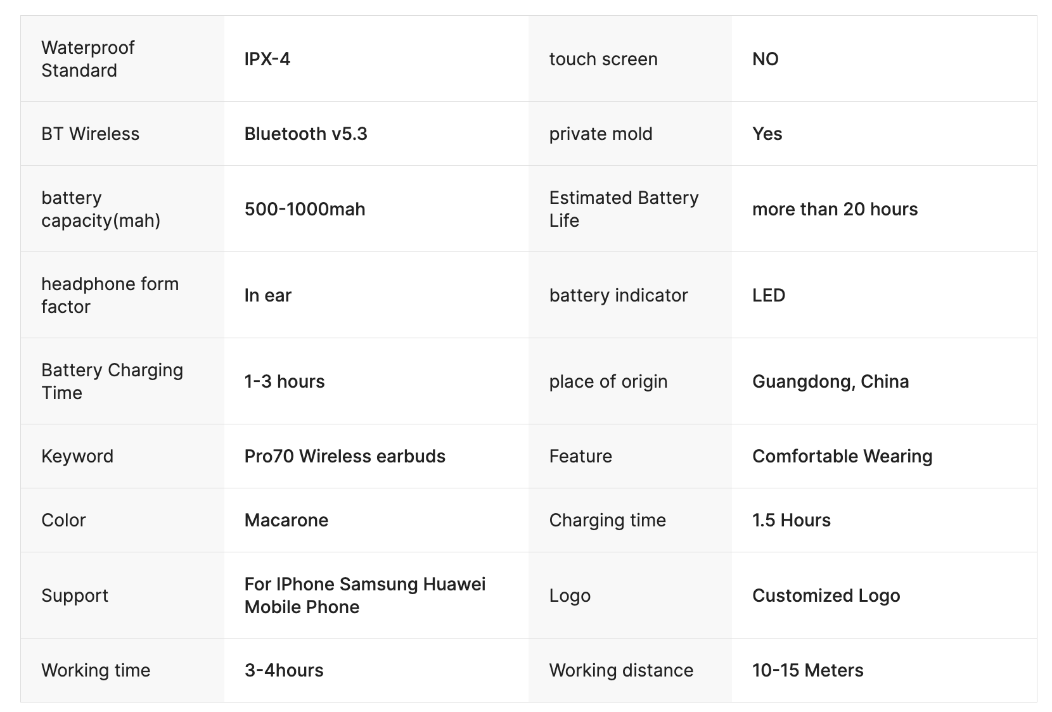The image size is (1052, 712).
Task: Click the 'In ear' value cell
Action: [268, 295]
